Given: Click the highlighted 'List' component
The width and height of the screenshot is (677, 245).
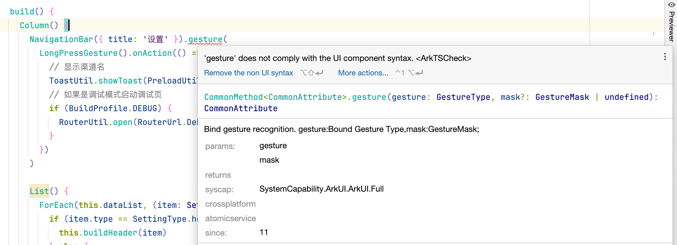Looking at the screenshot, I should (39, 191).
